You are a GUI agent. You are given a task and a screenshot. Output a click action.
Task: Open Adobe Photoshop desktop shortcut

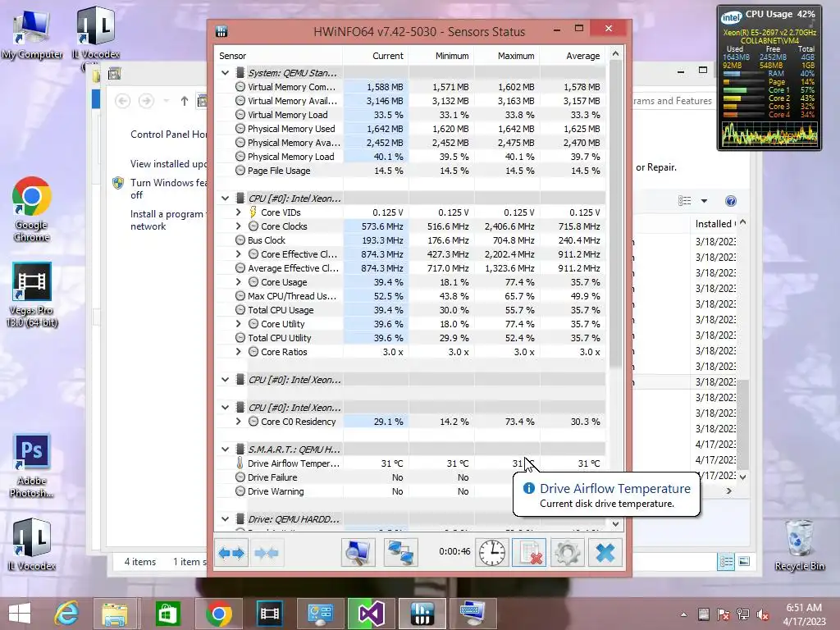32,465
